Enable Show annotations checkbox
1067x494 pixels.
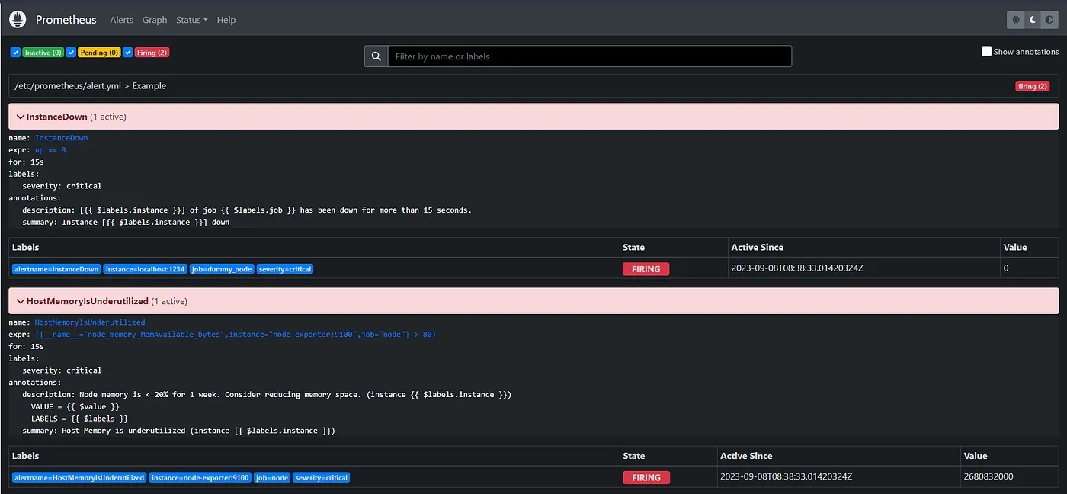pos(986,51)
